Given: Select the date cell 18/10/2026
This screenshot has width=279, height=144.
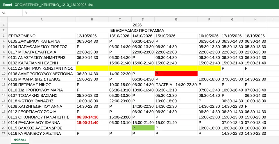Looking at the screenshot, I should (255, 36).
